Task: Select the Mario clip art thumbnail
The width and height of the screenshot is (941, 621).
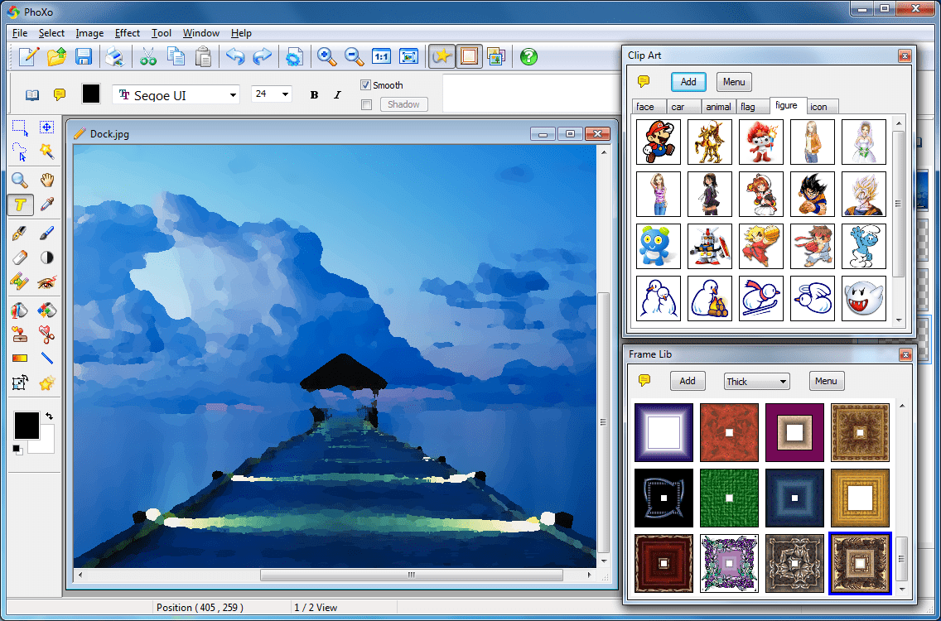Action: pyautogui.click(x=658, y=142)
